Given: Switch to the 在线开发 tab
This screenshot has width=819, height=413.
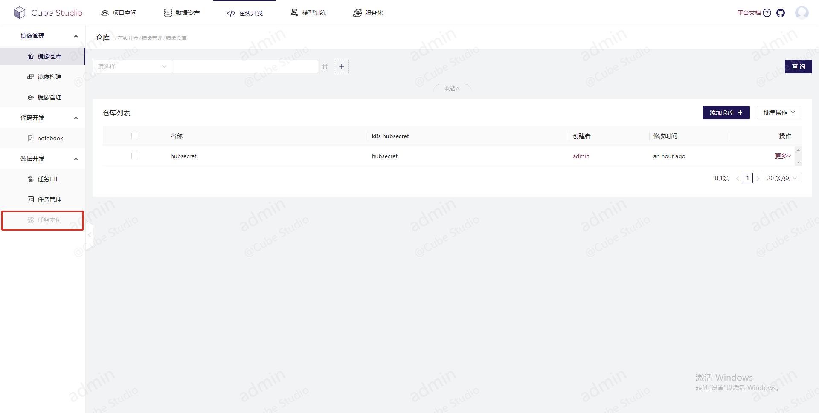Looking at the screenshot, I should pyautogui.click(x=245, y=13).
